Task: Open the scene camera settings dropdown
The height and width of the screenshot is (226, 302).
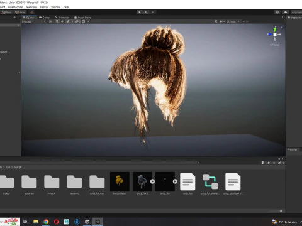Action: [222, 21]
